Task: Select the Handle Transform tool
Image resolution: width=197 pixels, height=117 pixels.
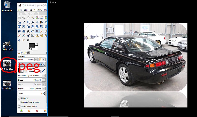Action: [x=37, y=27]
